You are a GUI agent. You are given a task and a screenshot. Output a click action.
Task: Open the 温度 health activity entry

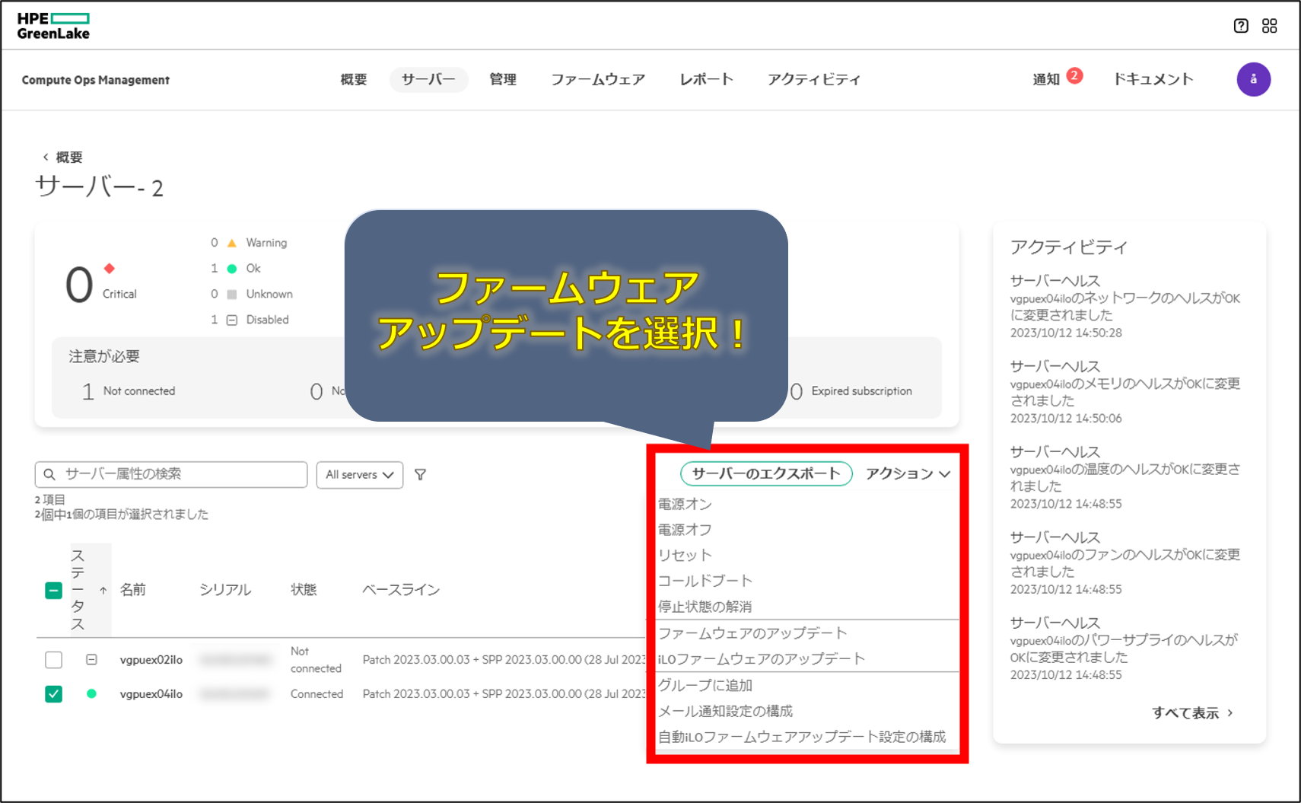[x=1125, y=477]
